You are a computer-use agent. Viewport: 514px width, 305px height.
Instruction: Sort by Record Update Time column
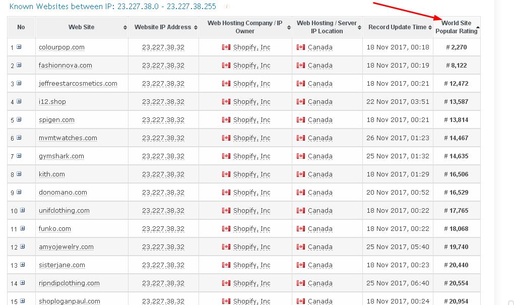tap(397, 27)
